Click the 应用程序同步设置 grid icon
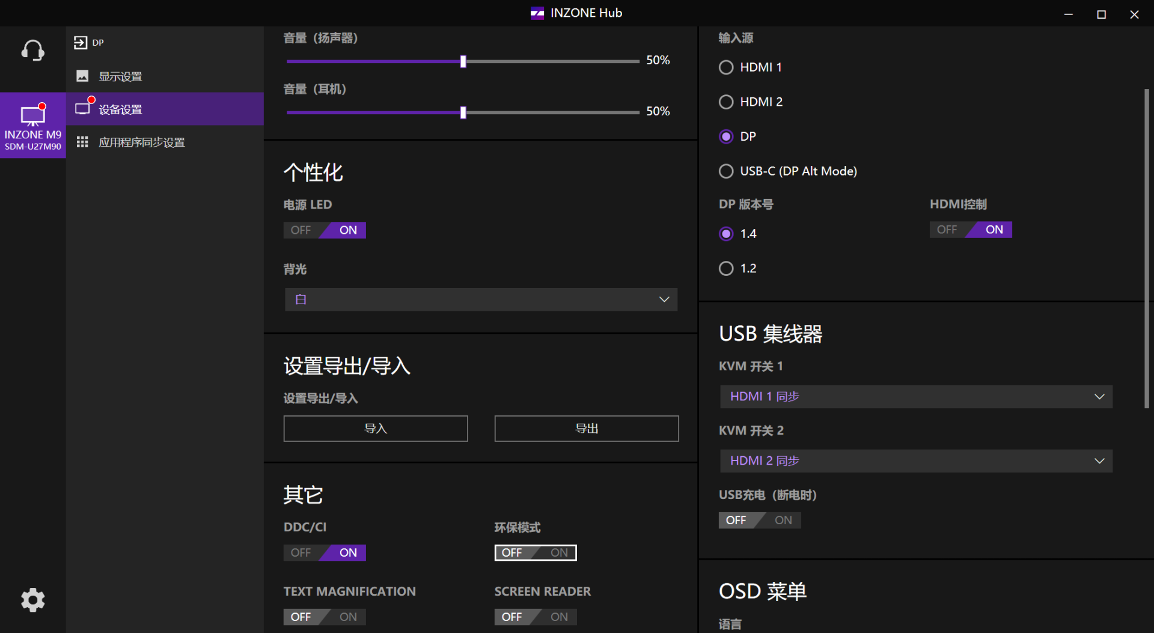The image size is (1154, 633). [x=82, y=142]
